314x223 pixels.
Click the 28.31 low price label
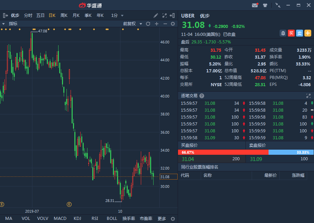(110, 201)
